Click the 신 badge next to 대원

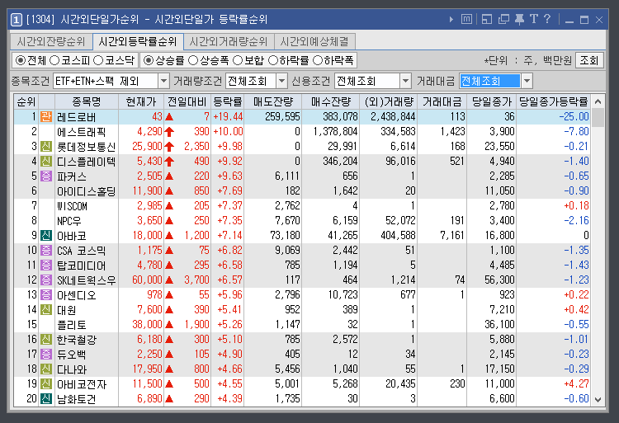[x=46, y=310]
